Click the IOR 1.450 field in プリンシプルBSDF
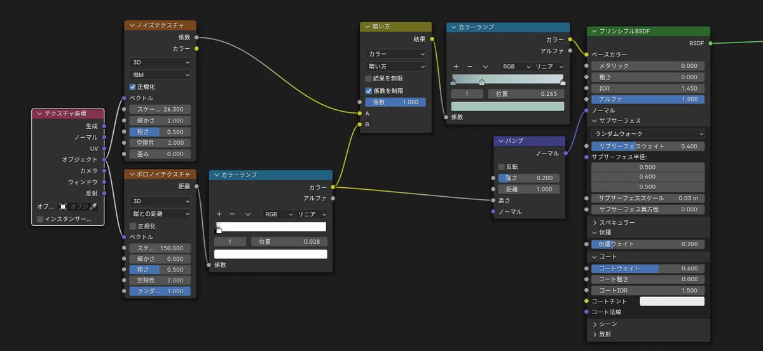The width and height of the screenshot is (763, 351). [648, 89]
